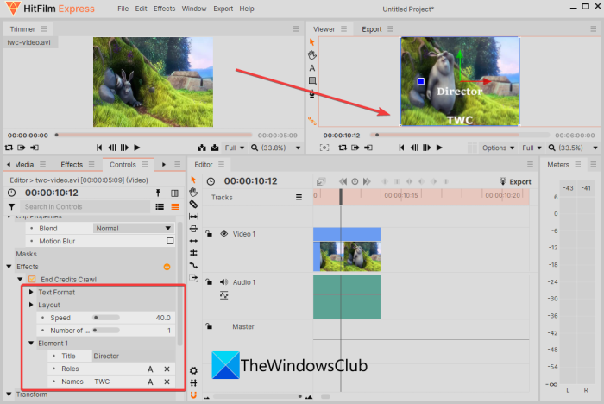Click the filter icon in Controls
Image resolution: width=604 pixels, height=404 pixels.
11,207
